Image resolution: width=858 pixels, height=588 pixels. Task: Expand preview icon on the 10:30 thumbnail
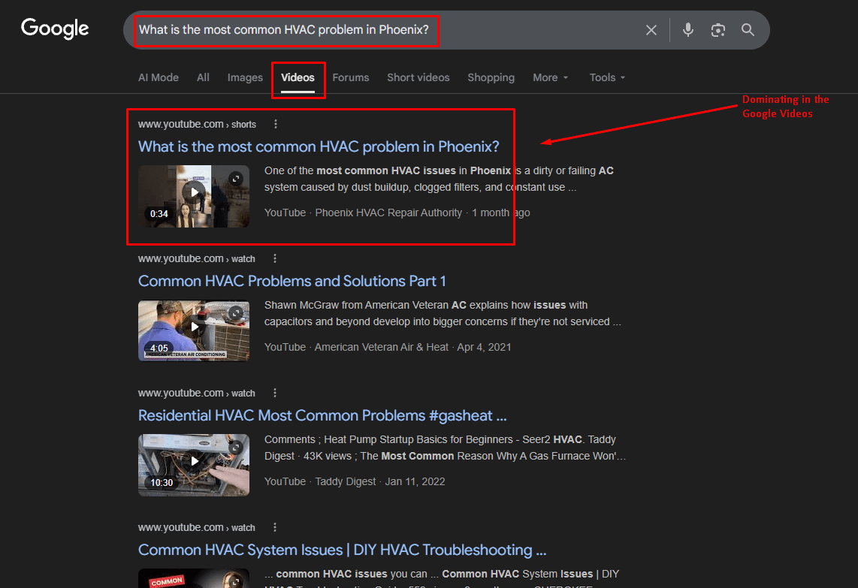click(x=236, y=448)
